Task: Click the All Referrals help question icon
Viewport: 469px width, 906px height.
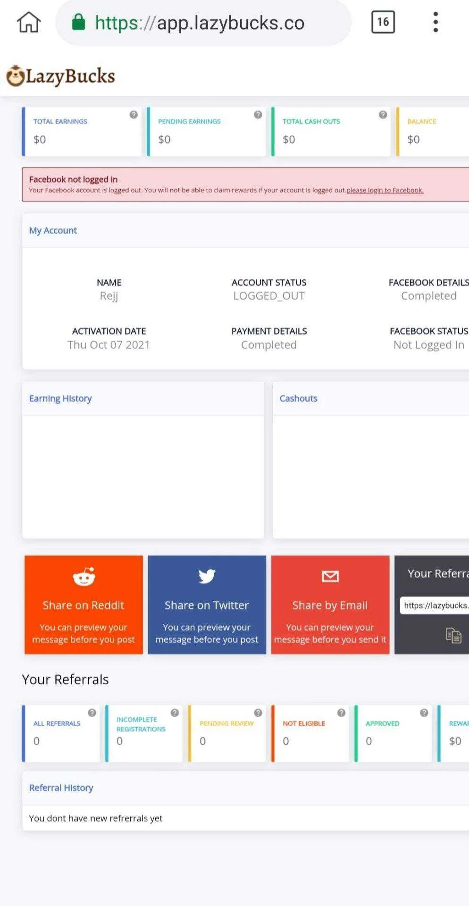Action: click(x=92, y=713)
